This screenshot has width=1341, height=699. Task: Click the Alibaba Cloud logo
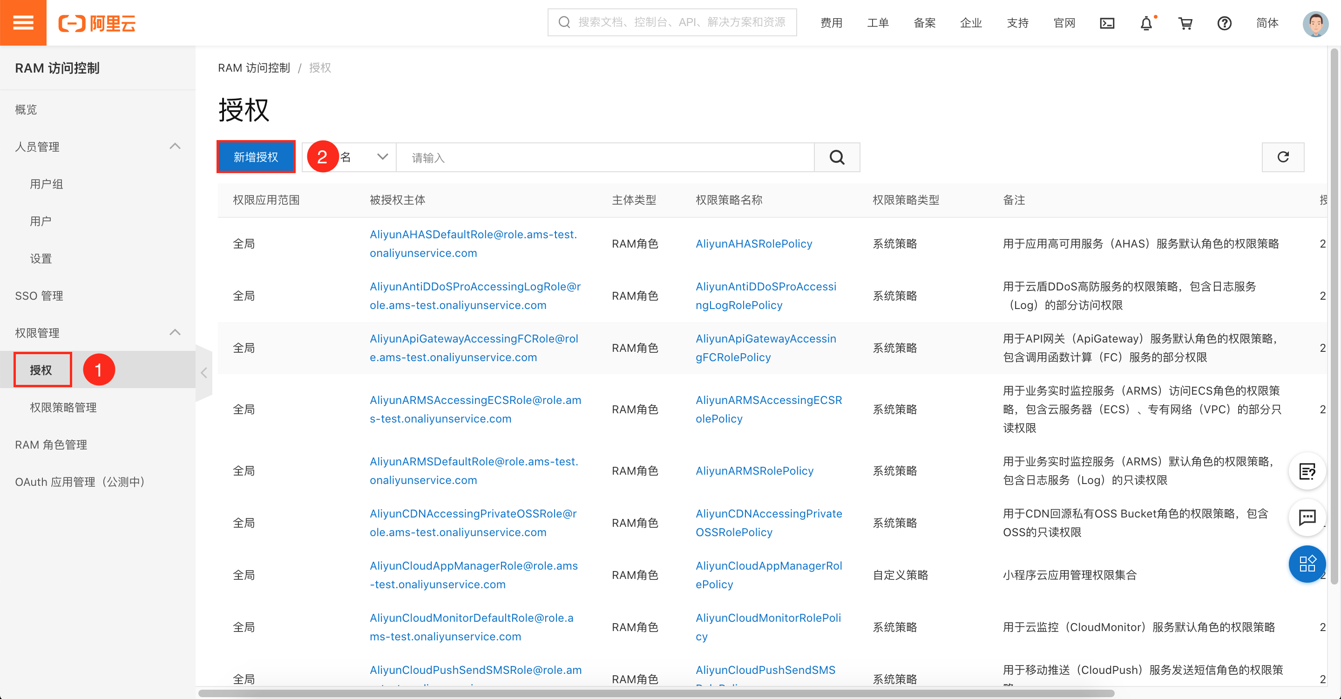[97, 23]
